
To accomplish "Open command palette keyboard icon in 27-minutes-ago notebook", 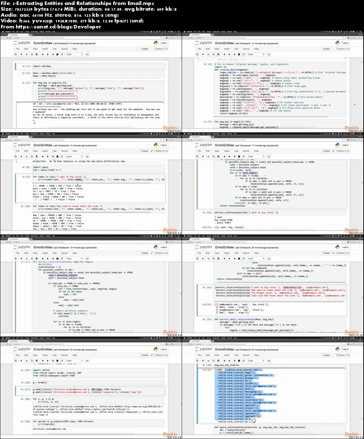I will point(269,361).
